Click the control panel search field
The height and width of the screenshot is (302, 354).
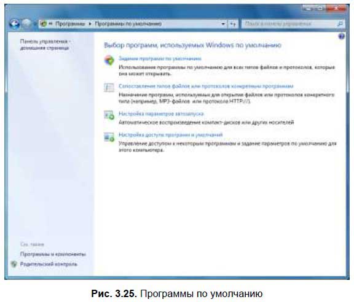pyautogui.click(x=289, y=23)
